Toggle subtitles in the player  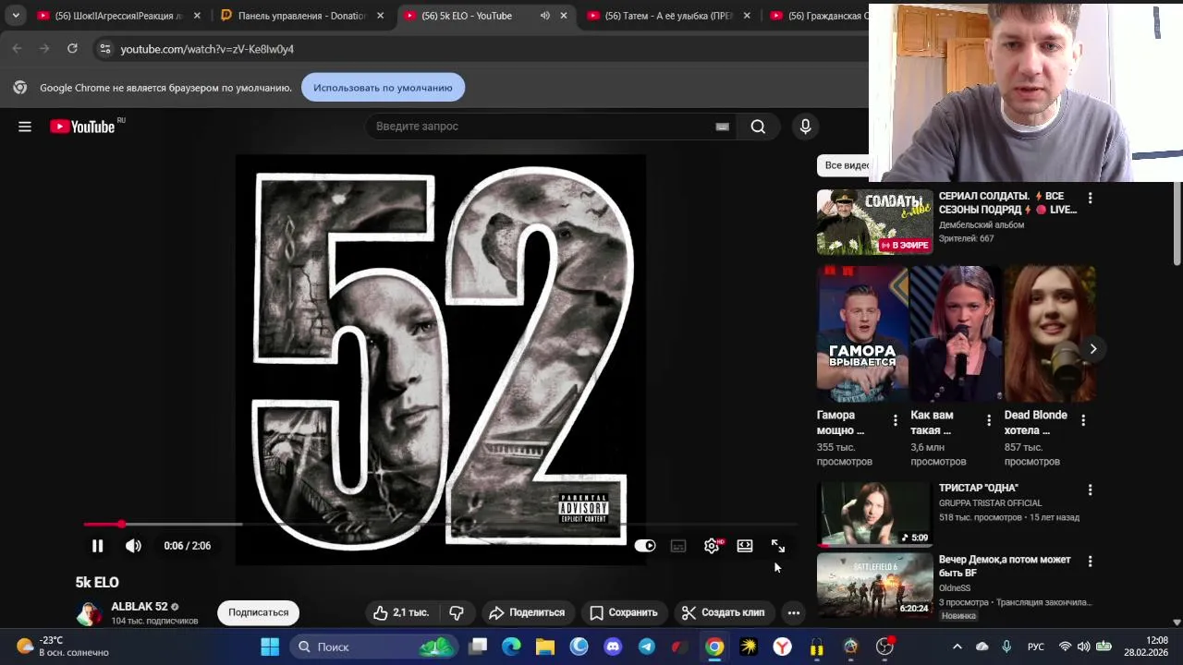678,546
